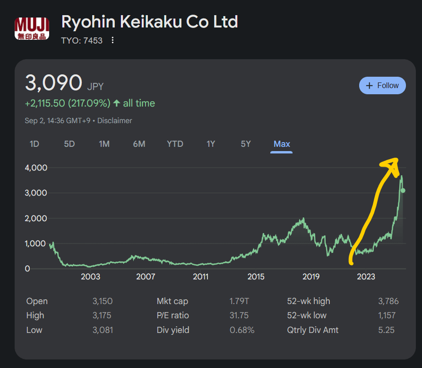Click the 2011 x-axis label
Viewport: 422px width, 368px height.
(x=200, y=277)
